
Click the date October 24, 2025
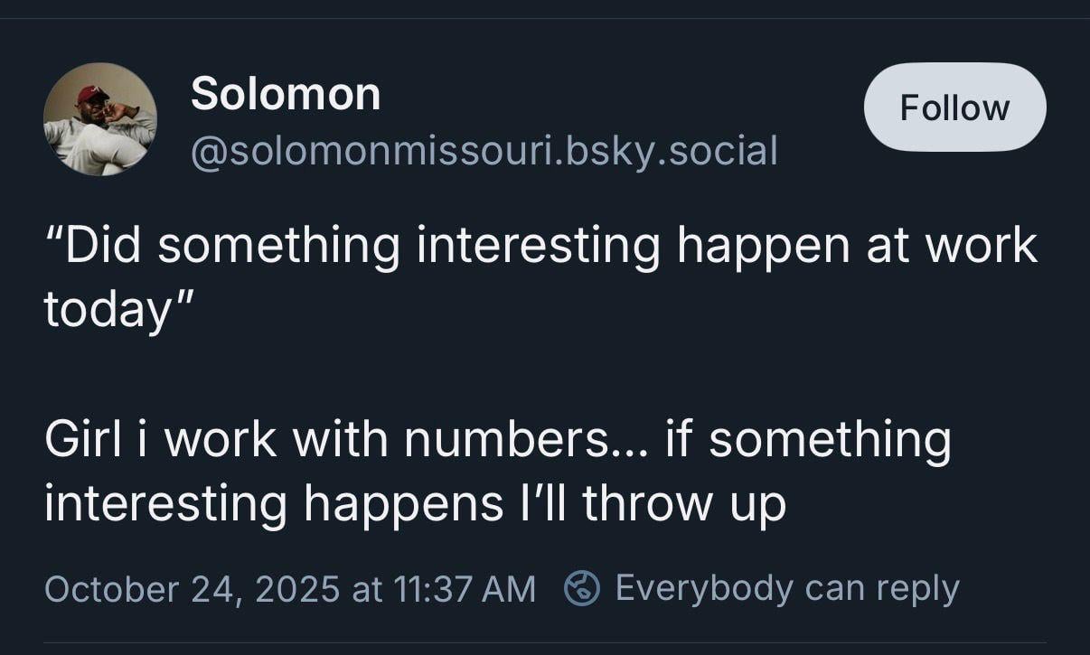pyautogui.click(x=193, y=589)
